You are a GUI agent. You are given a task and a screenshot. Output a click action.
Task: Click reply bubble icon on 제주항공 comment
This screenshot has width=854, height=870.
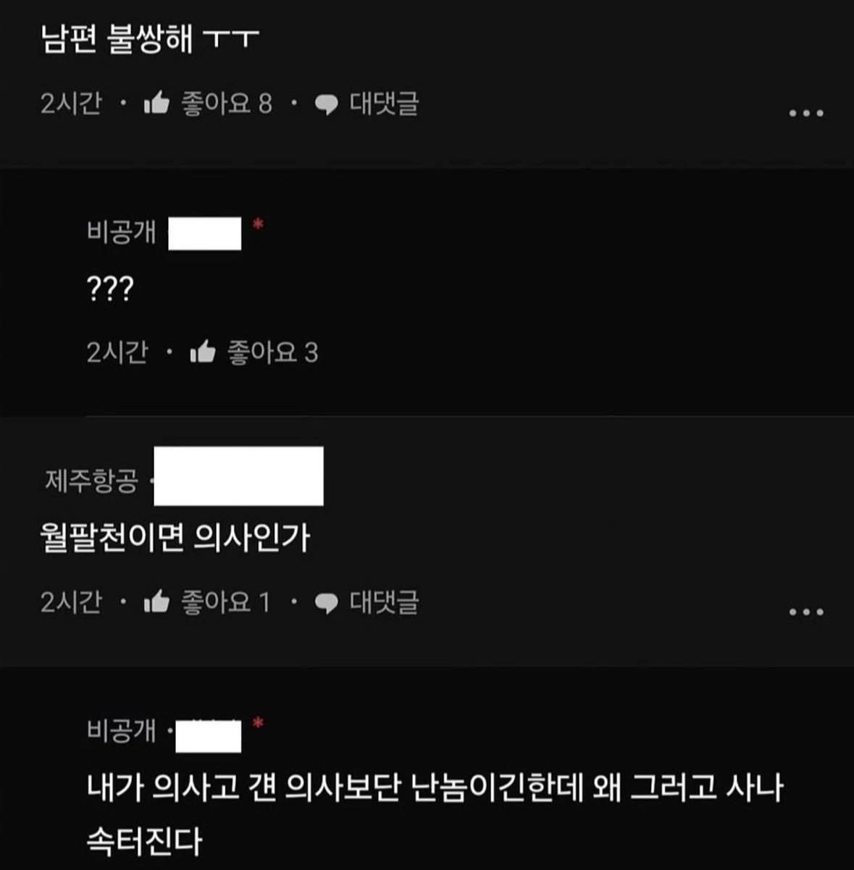[327, 604]
